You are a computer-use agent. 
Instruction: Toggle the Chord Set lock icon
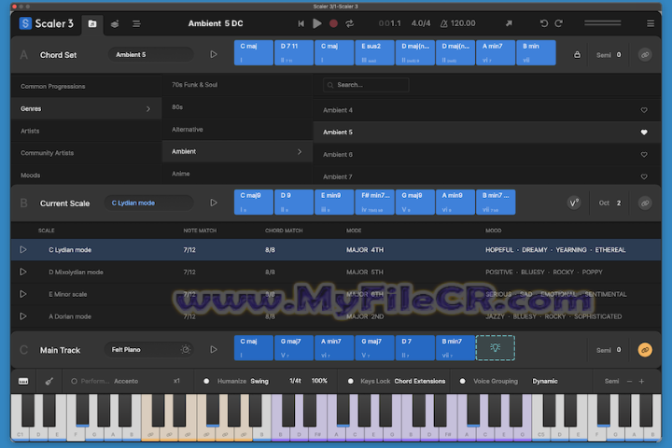(x=577, y=54)
